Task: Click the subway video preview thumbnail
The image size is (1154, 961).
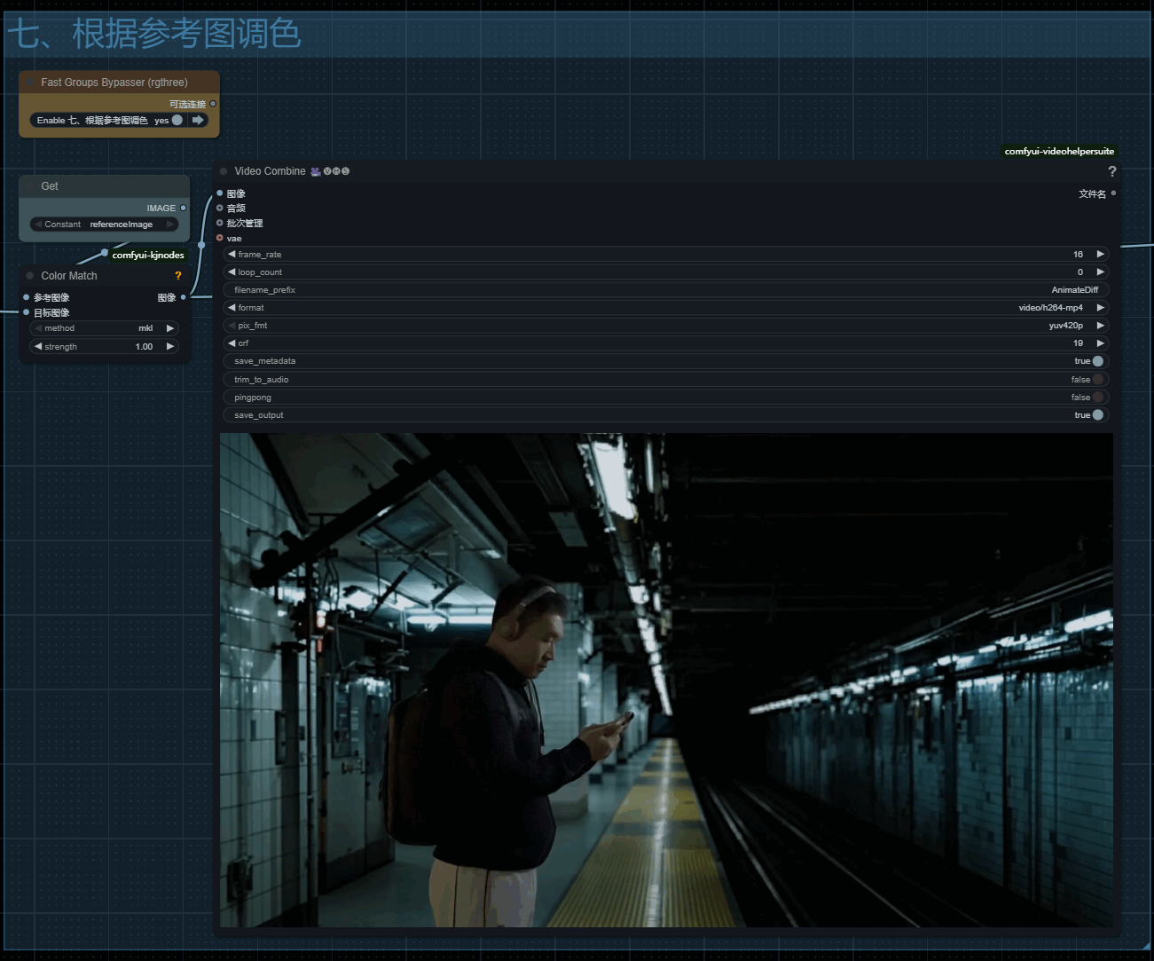Action: [666, 680]
